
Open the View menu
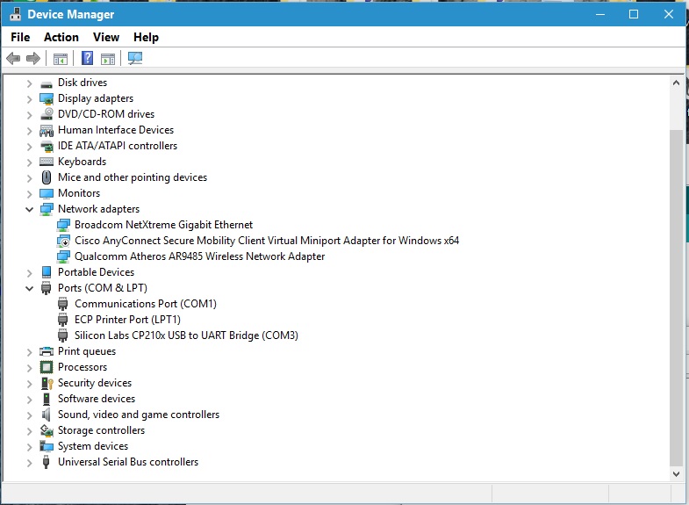(106, 37)
